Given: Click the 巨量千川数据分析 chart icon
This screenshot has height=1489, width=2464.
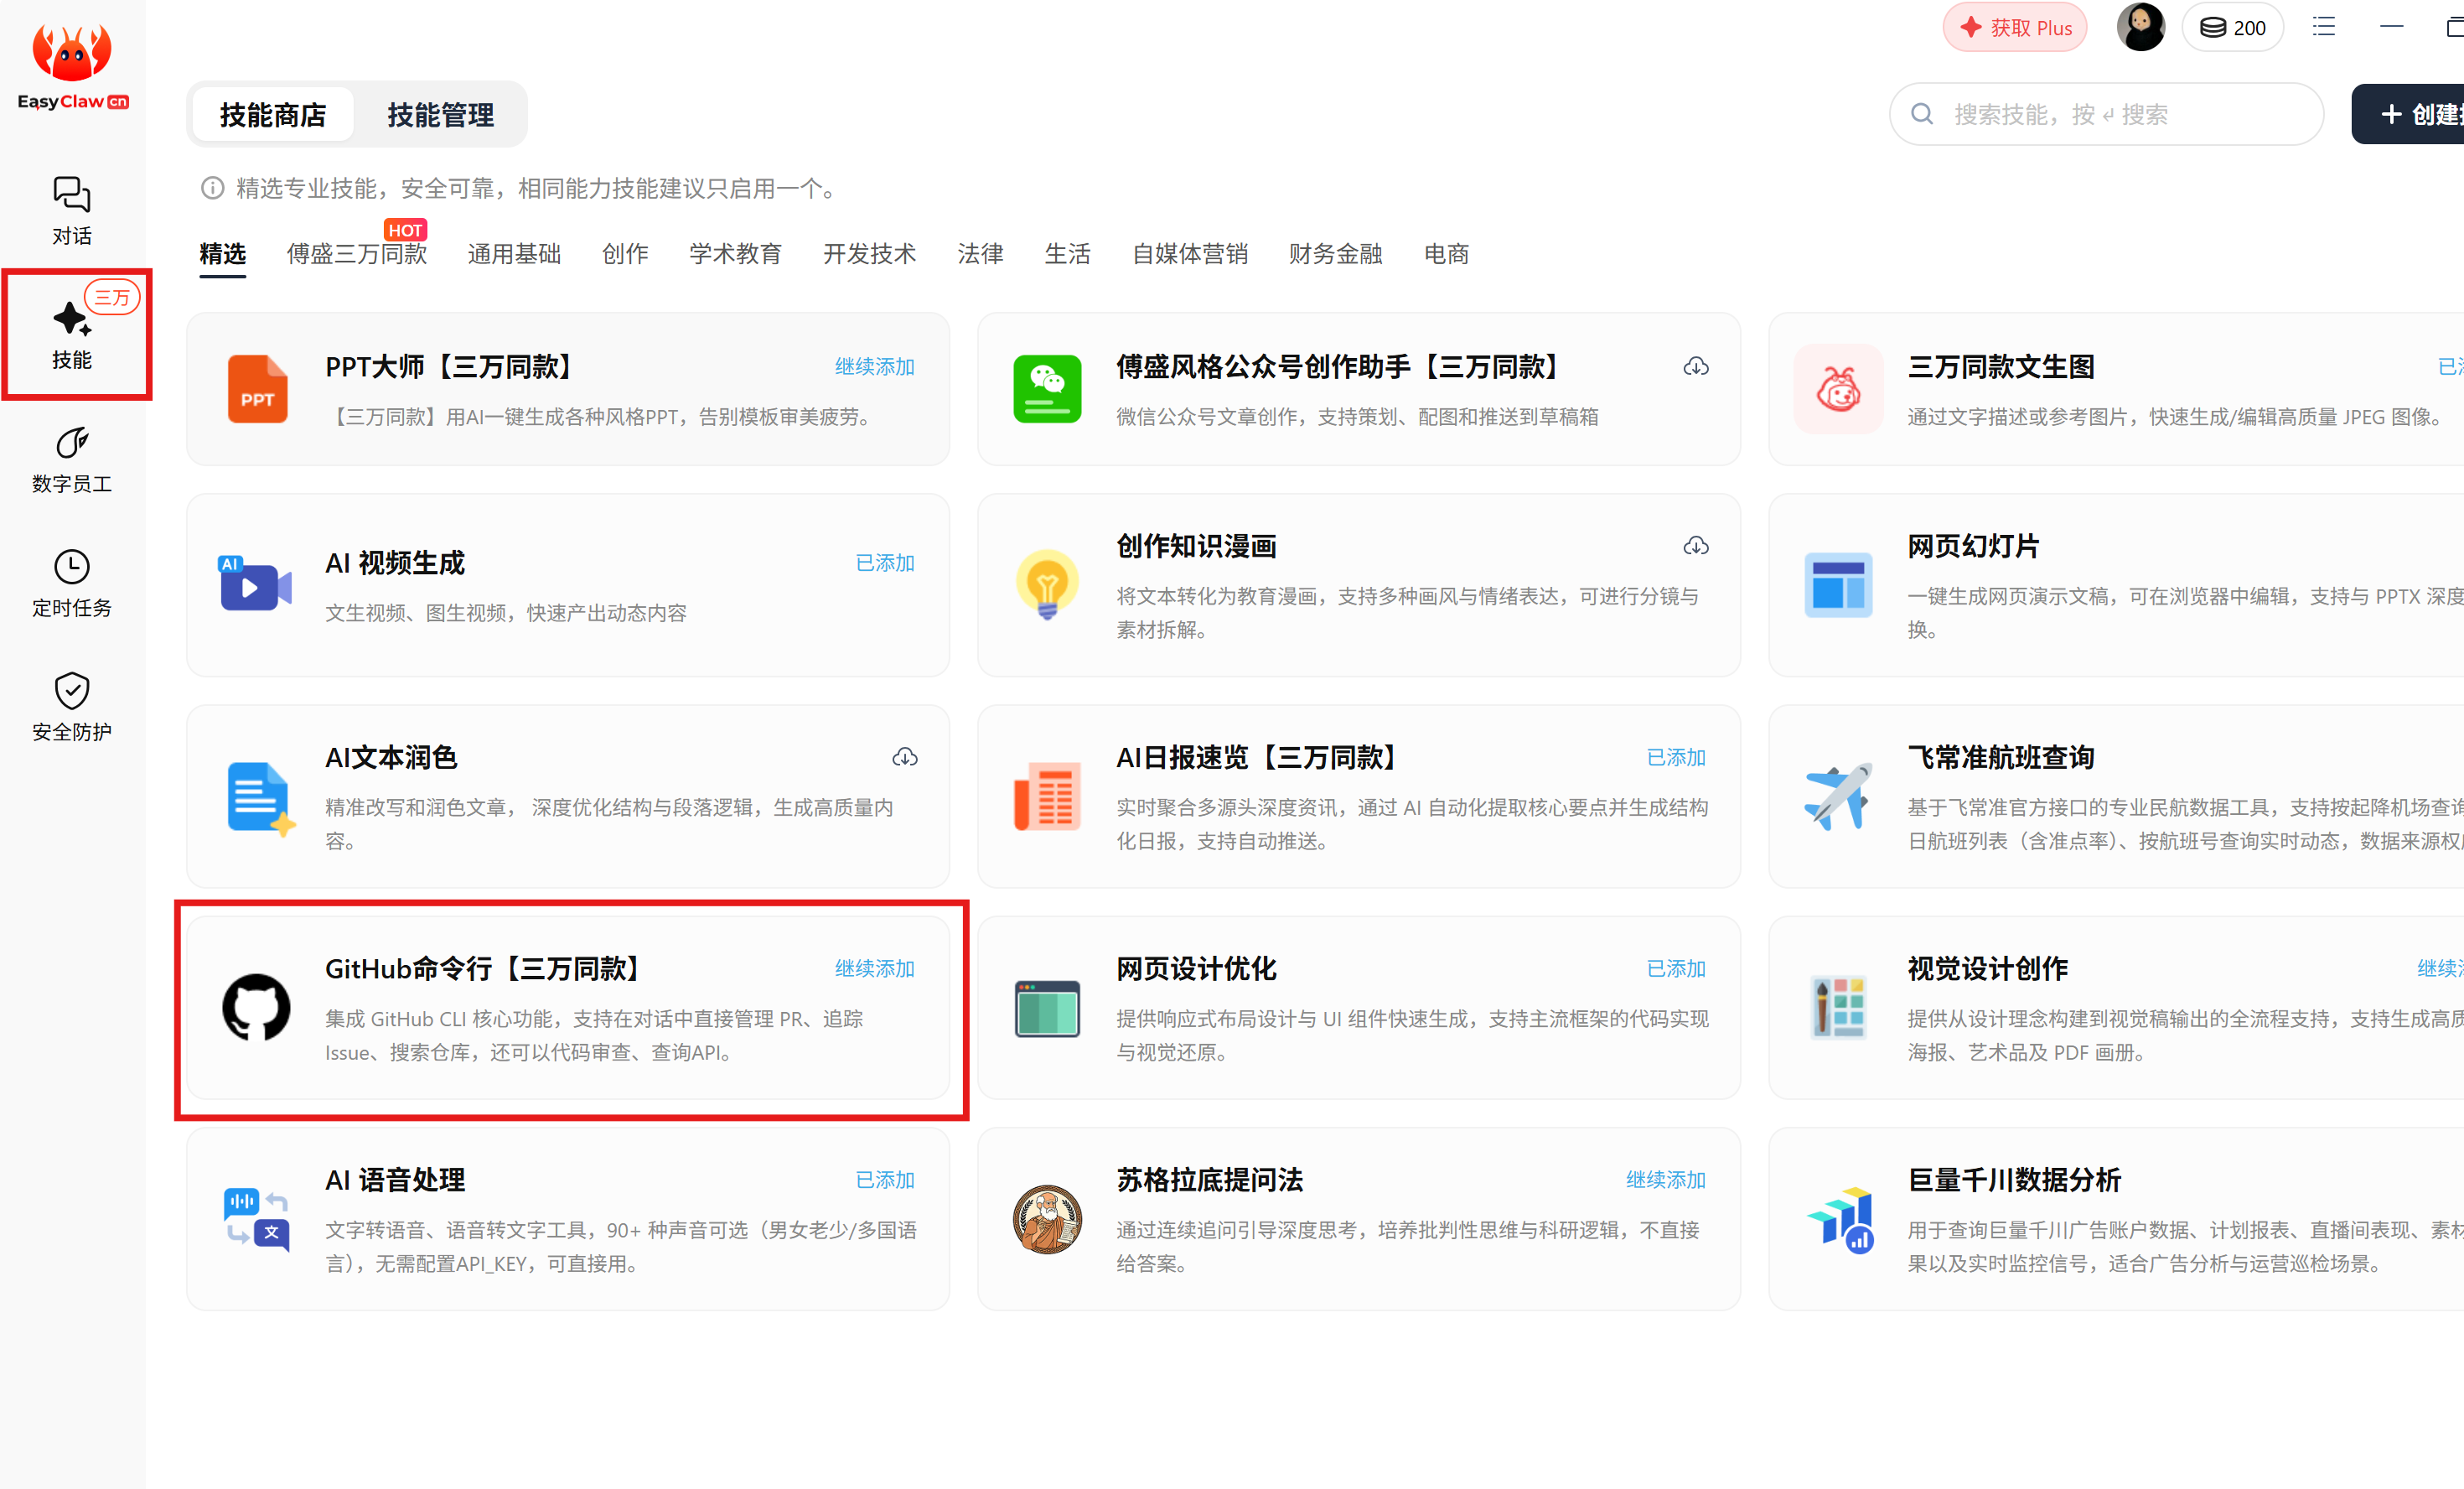Looking at the screenshot, I should pos(1840,1219).
